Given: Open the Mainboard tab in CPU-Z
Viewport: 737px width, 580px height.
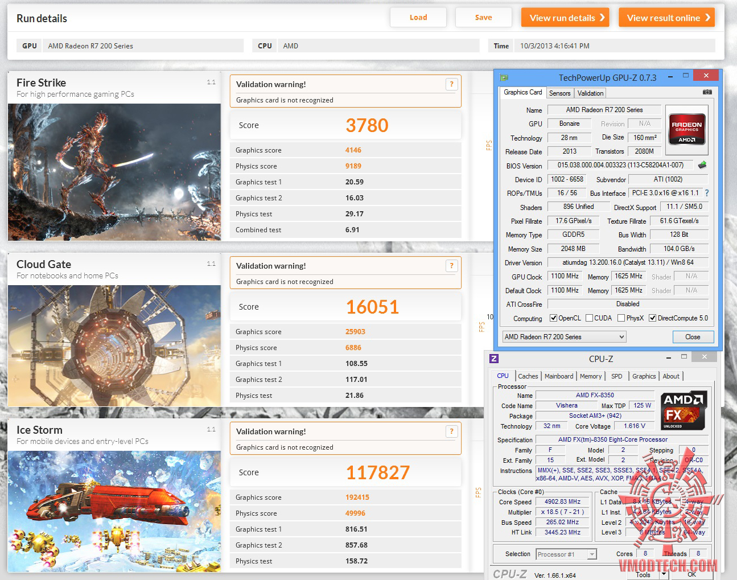Looking at the screenshot, I should 559,376.
